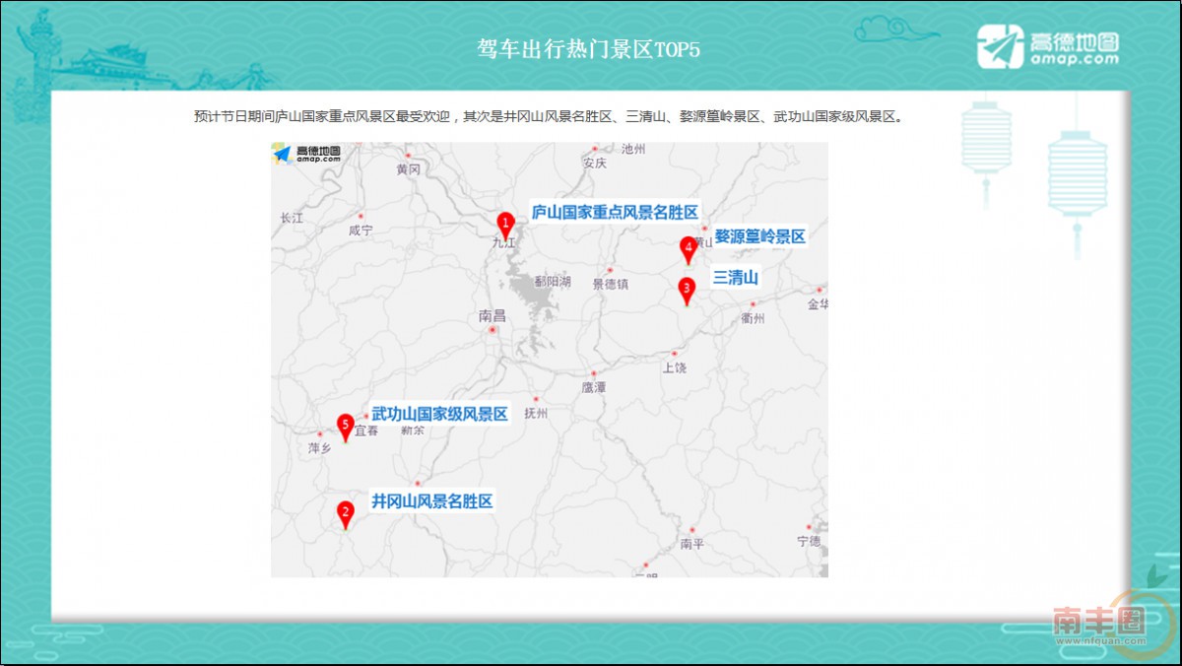This screenshot has height=666, width=1182.
Task: Click the 高德地图 amap.com logo in header
Action: pyautogui.click(x=1048, y=46)
